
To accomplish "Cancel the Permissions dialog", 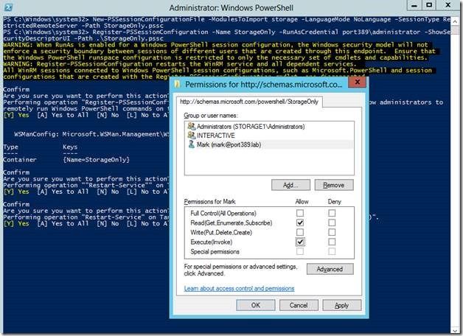I will [x=299, y=305].
